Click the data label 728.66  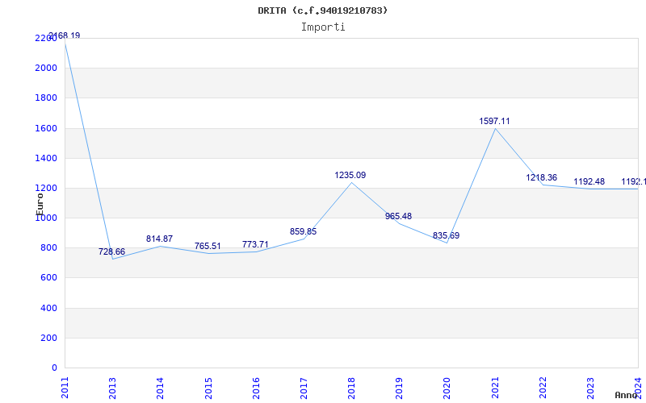tap(111, 251)
